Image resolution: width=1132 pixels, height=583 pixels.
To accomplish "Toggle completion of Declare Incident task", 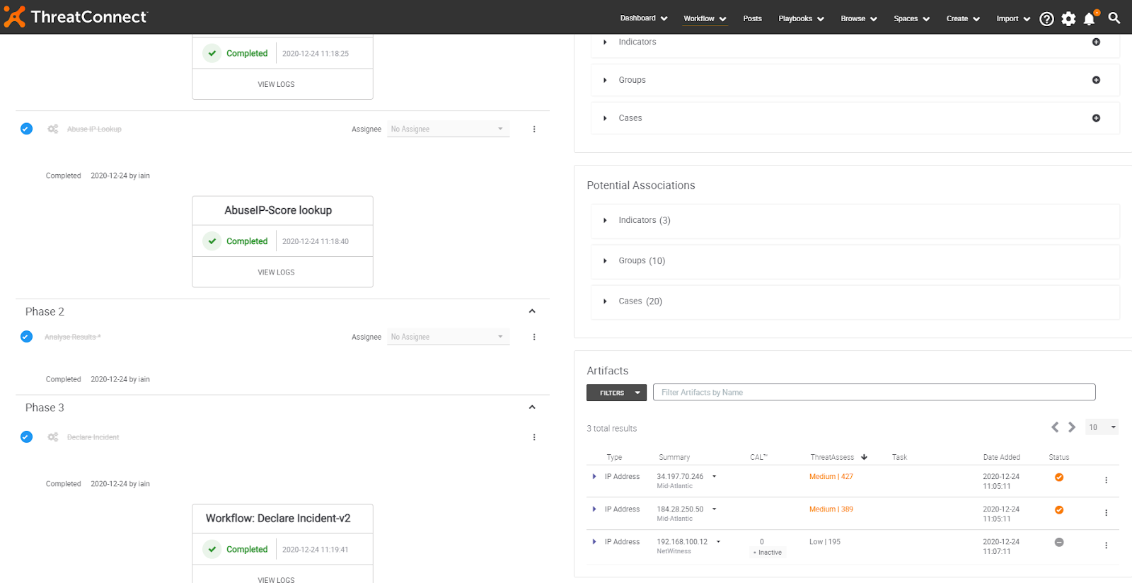I will coord(26,437).
